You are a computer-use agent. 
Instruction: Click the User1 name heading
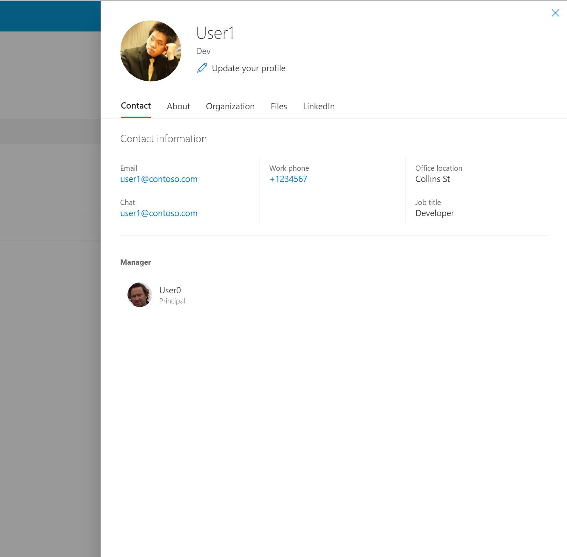click(x=215, y=33)
